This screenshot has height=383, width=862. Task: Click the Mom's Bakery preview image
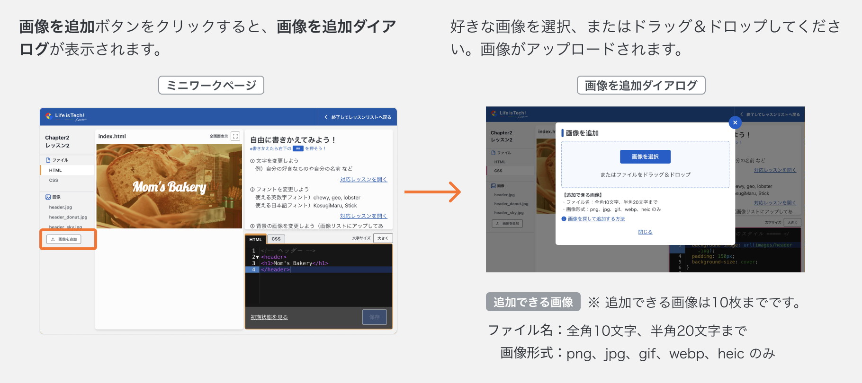(169, 186)
